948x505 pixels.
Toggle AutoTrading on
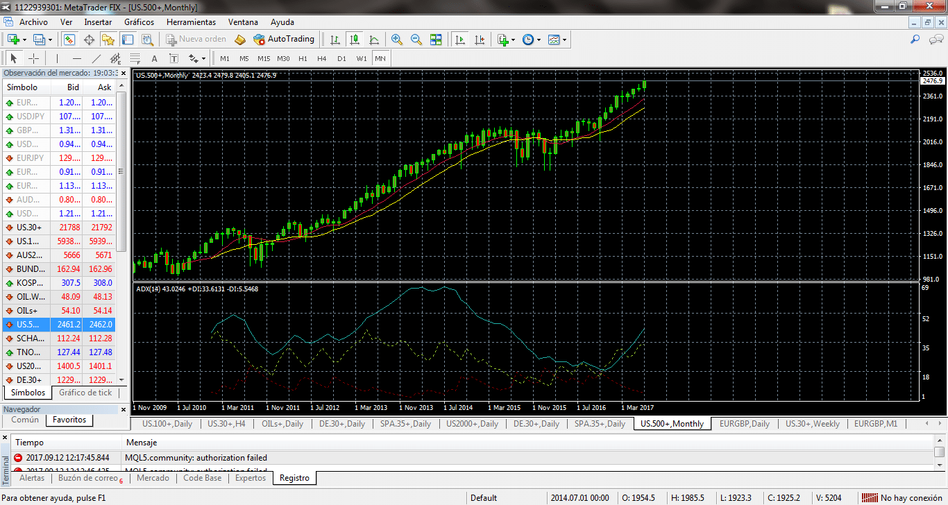[x=284, y=40]
